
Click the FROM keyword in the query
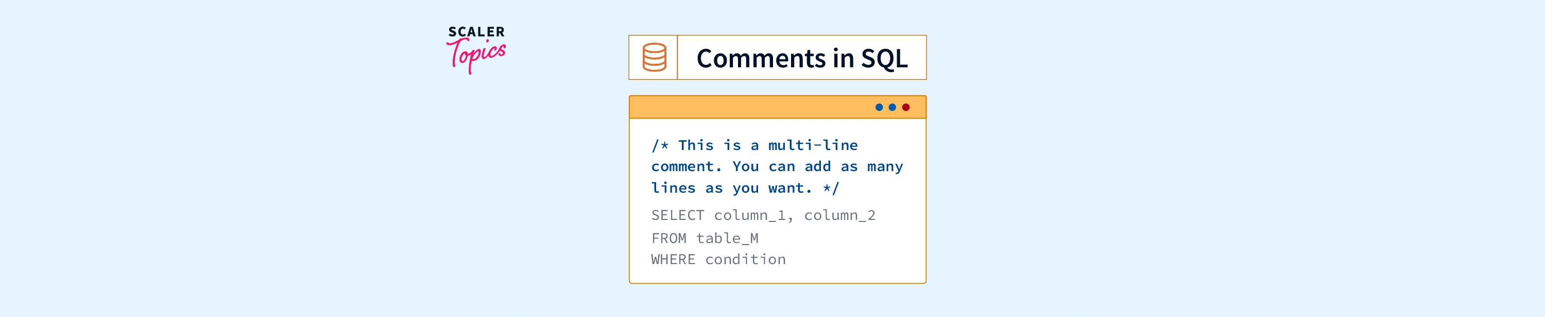669,238
